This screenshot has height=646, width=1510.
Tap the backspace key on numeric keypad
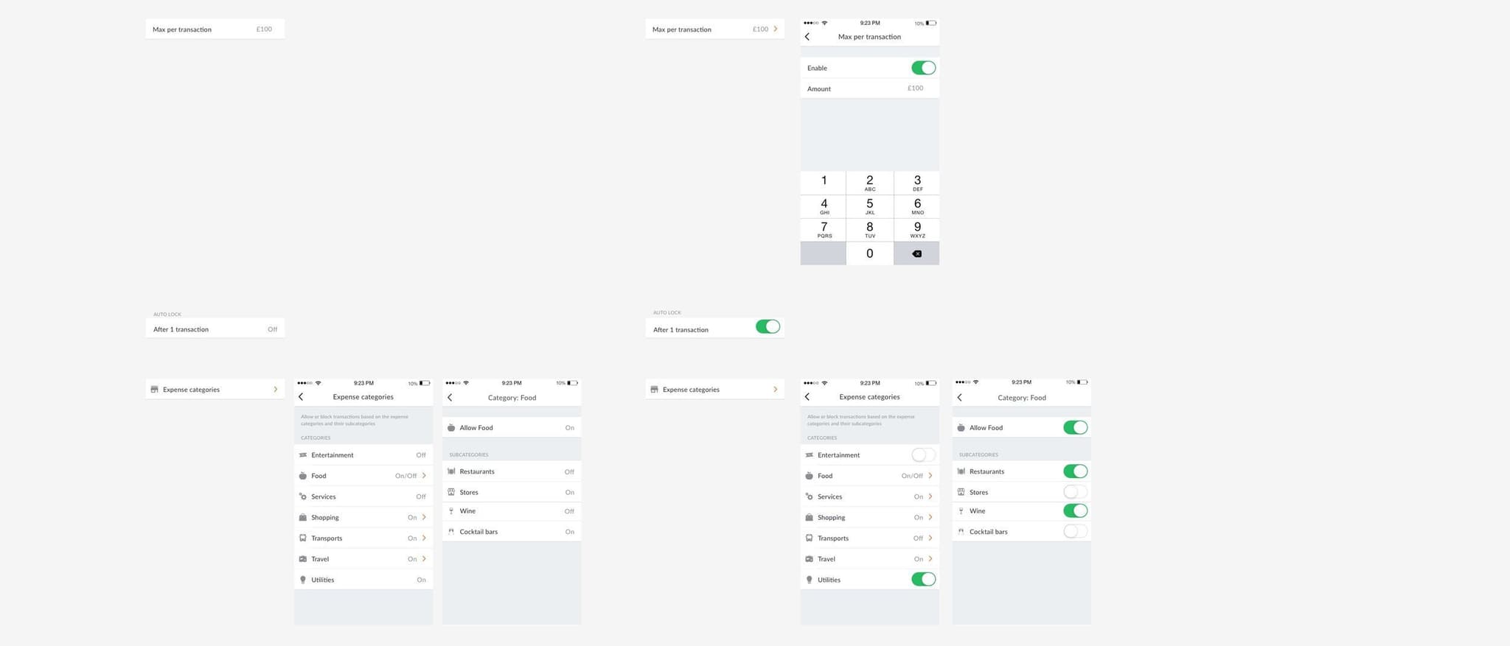916,253
